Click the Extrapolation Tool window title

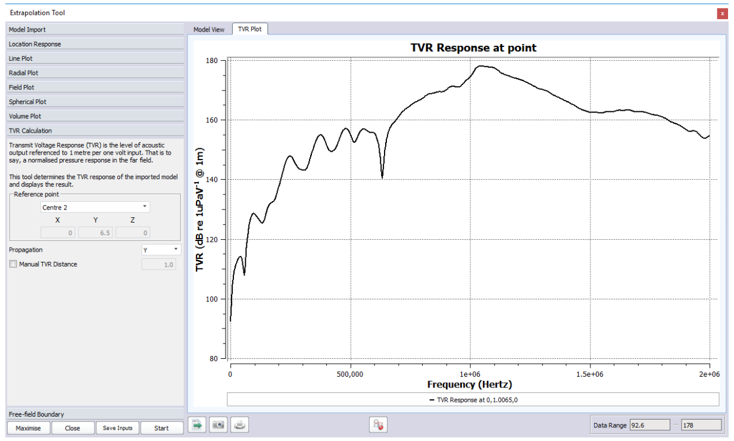coord(38,12)
